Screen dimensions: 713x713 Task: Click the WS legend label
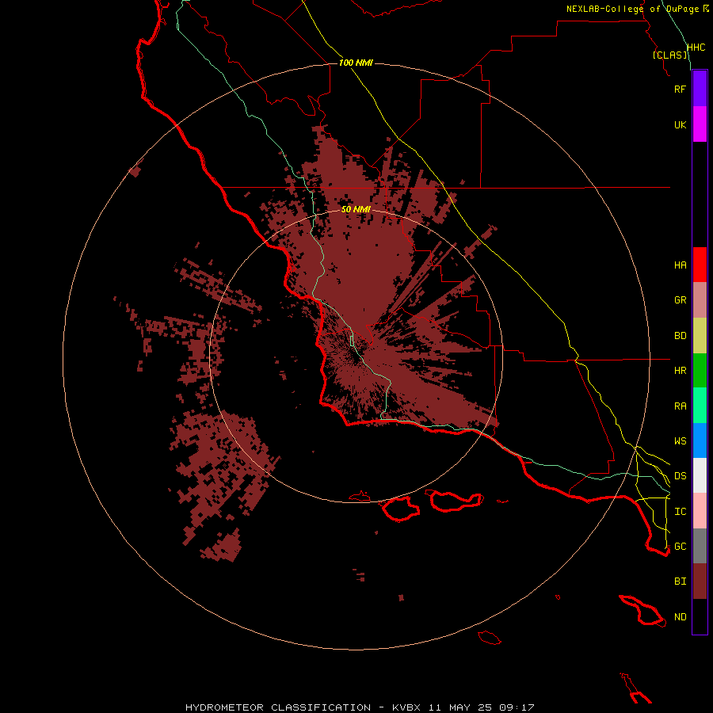(x=680, y=440)
